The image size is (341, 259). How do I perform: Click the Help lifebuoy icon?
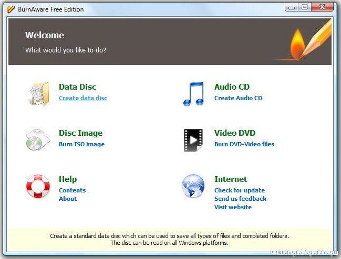coord(38,186)
